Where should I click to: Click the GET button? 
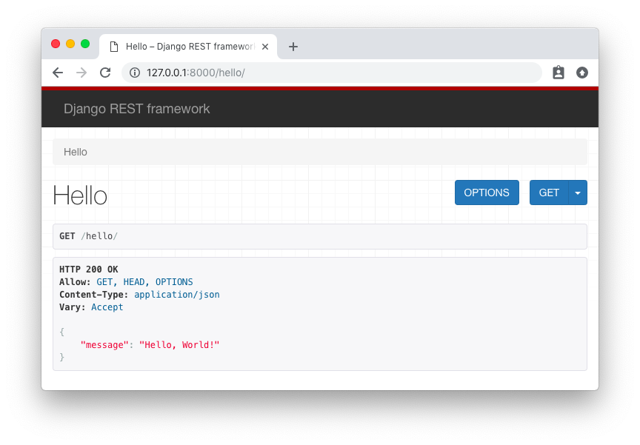point(549,193)
